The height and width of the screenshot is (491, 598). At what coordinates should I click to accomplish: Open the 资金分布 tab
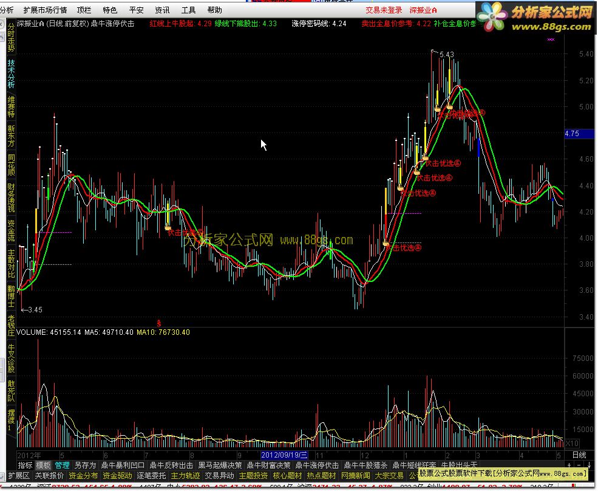[83, 476]
